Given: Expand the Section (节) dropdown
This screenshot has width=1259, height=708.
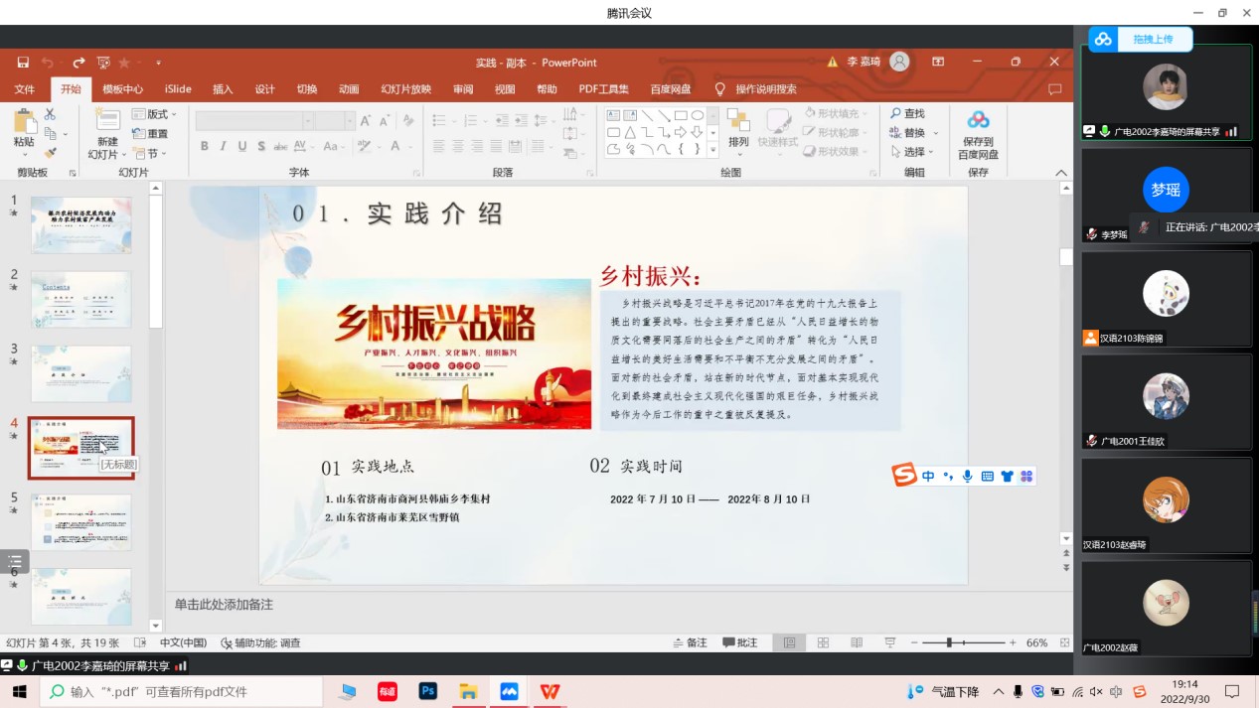Looking at the screenshot, I should 150,154.
